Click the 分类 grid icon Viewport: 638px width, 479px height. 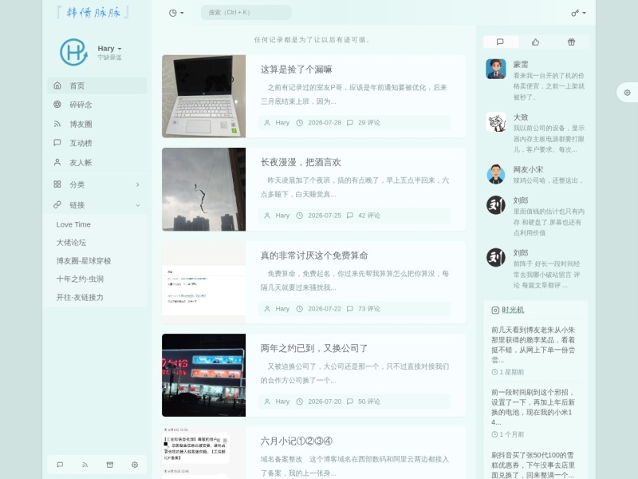57,184
